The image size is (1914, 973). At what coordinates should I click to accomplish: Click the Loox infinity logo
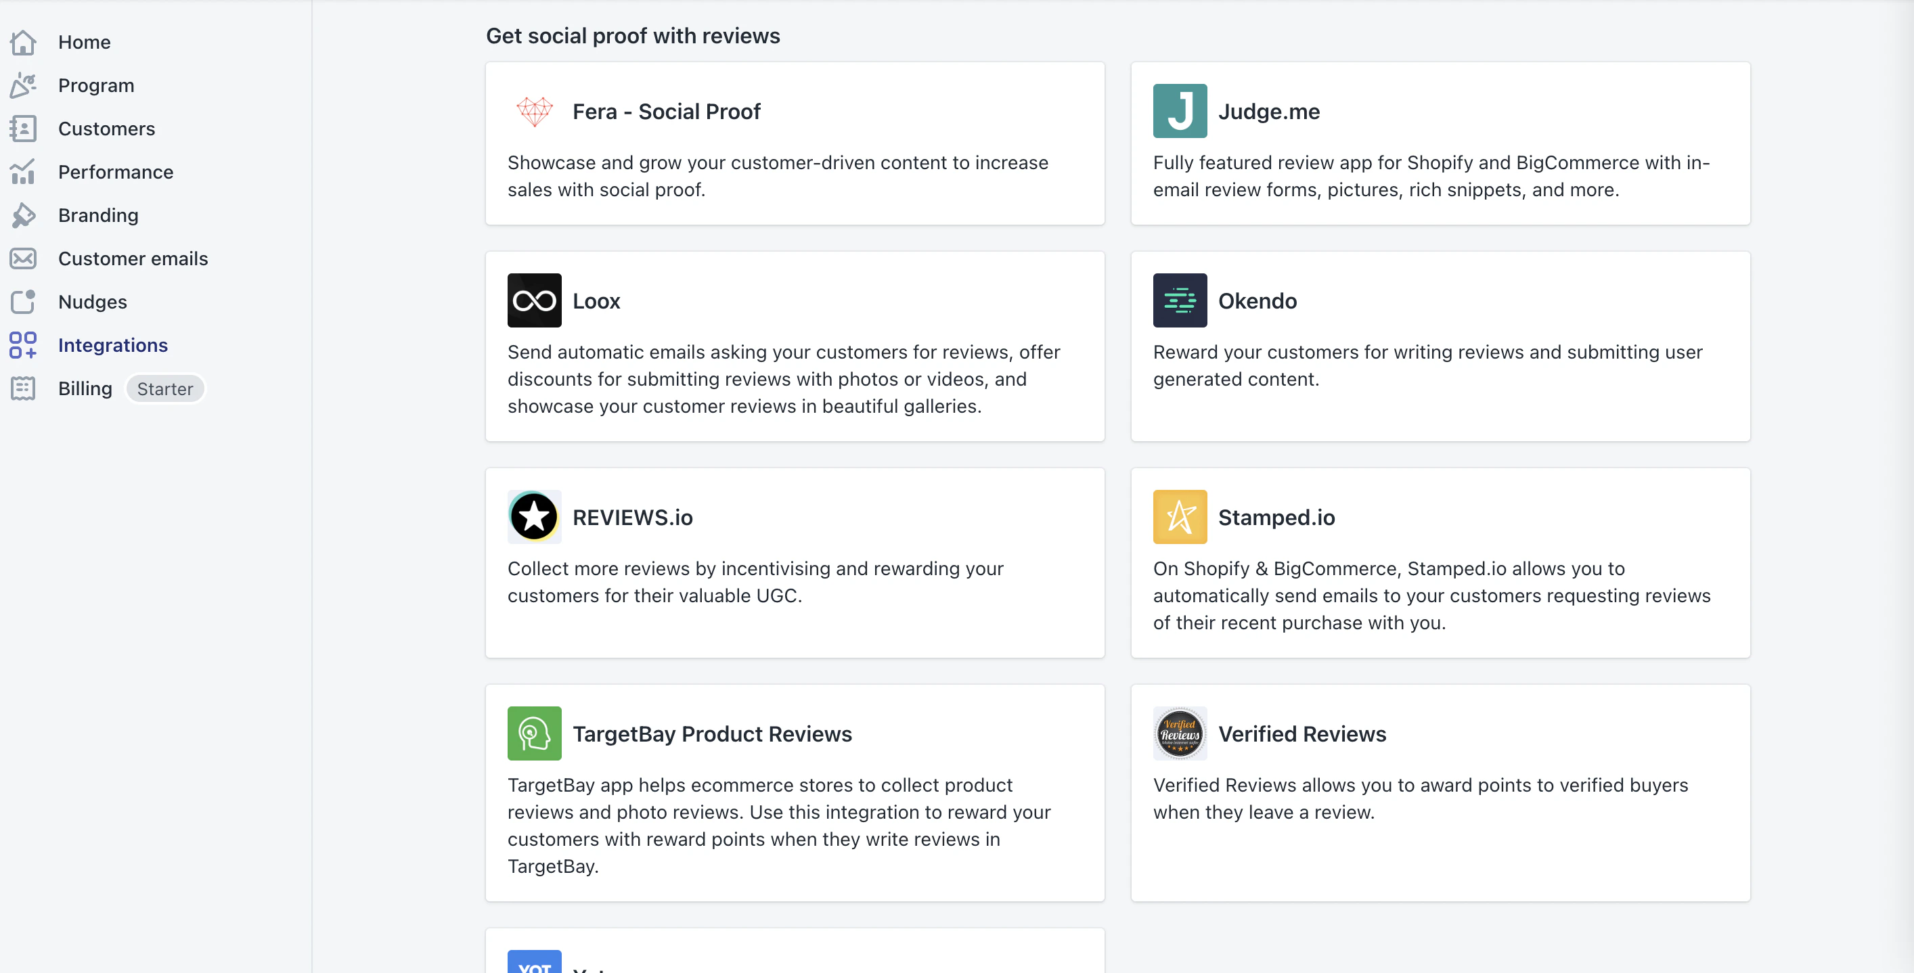pos(534,301)
